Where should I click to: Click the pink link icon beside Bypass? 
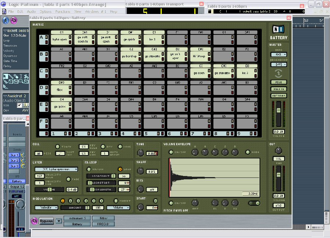tap(34, 221)
